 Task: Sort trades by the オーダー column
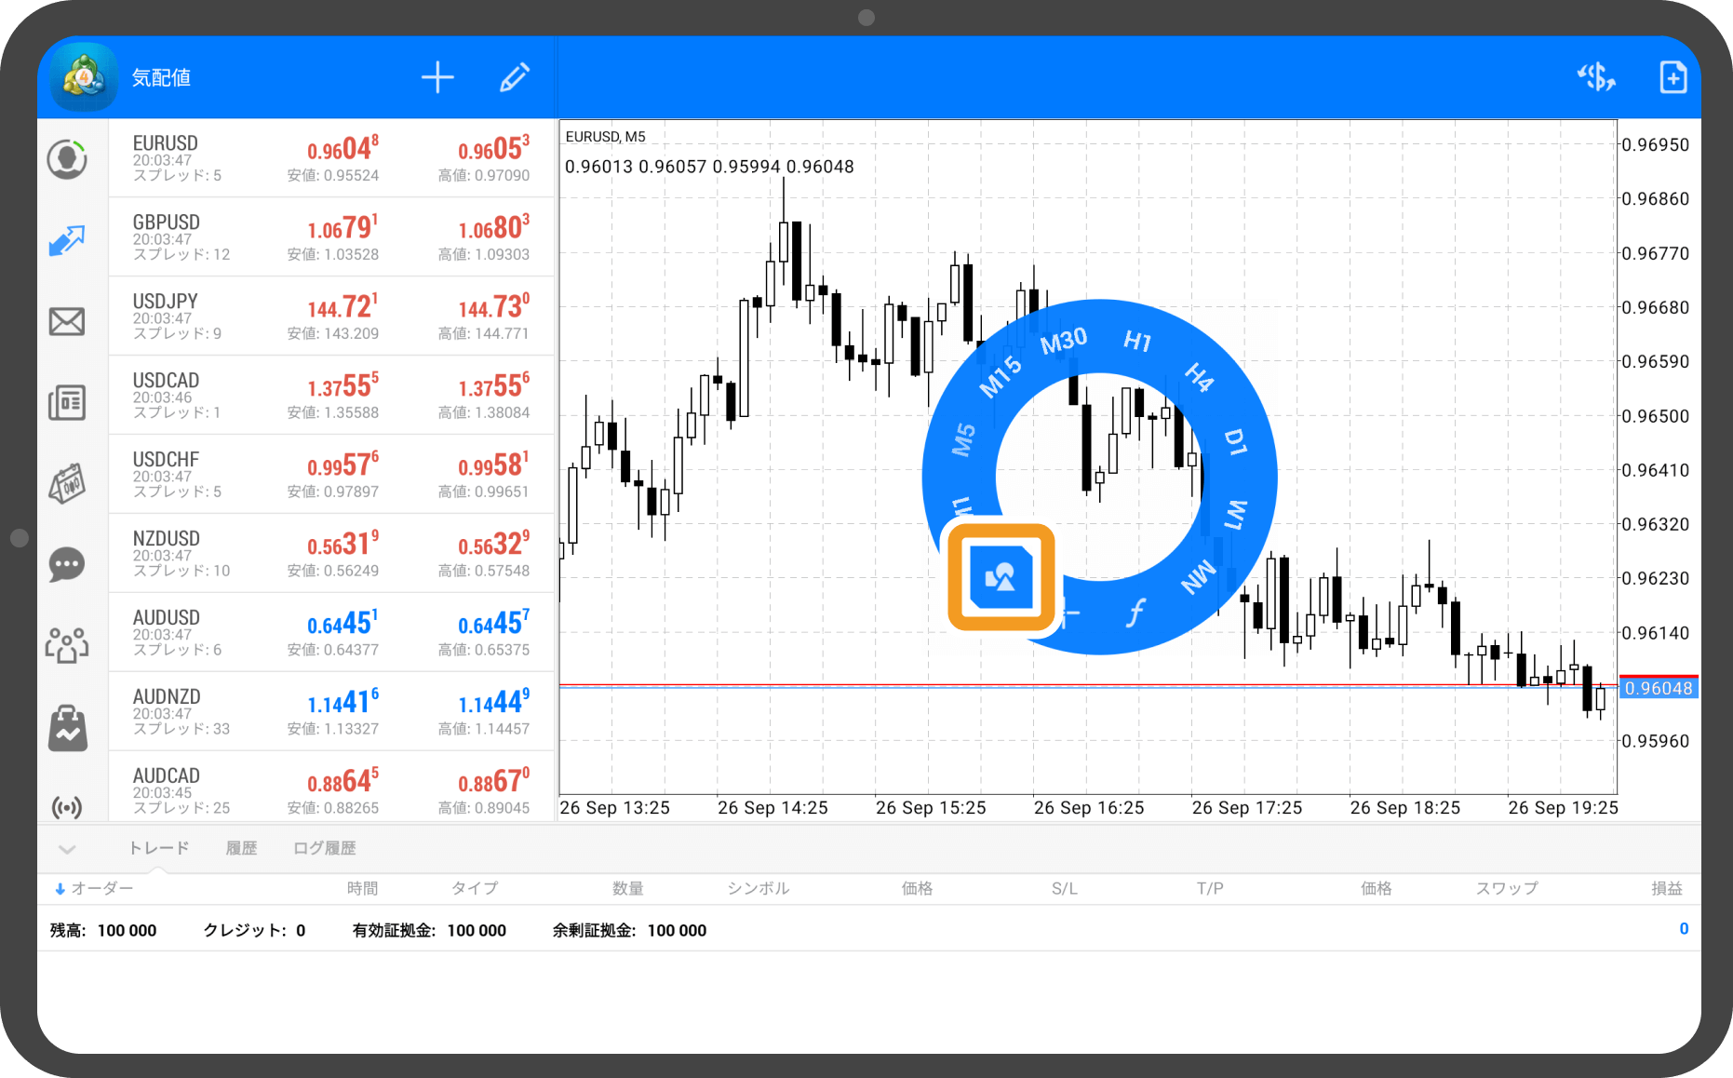(x=94, y=888)
